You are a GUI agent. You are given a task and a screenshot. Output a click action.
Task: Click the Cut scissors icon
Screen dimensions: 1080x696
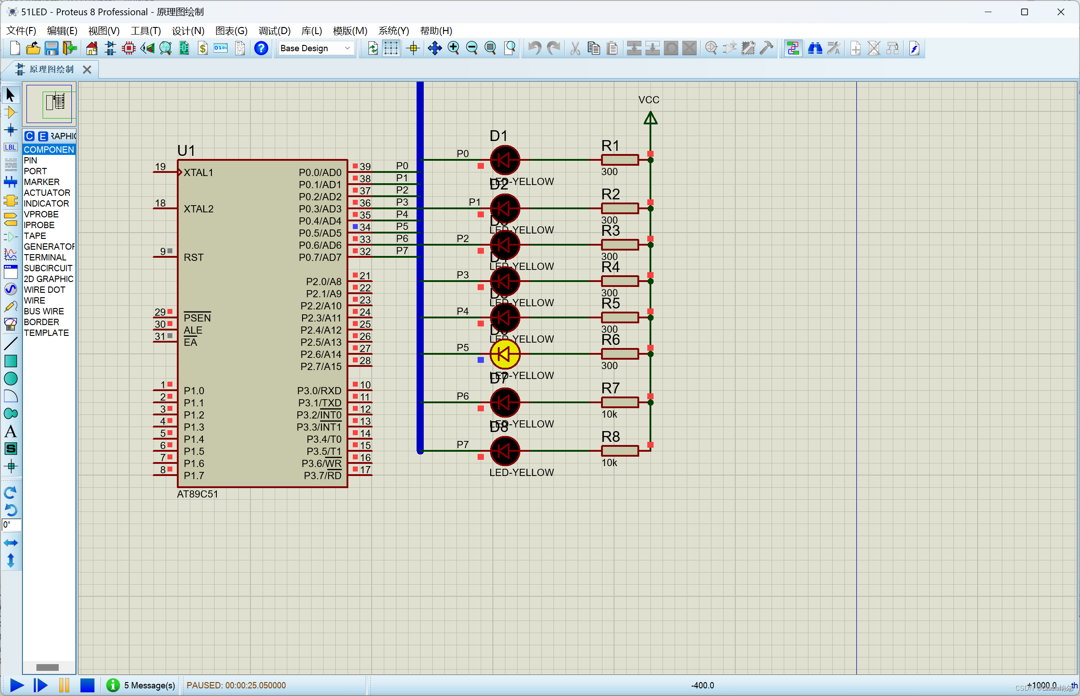[x=575, y=48]
